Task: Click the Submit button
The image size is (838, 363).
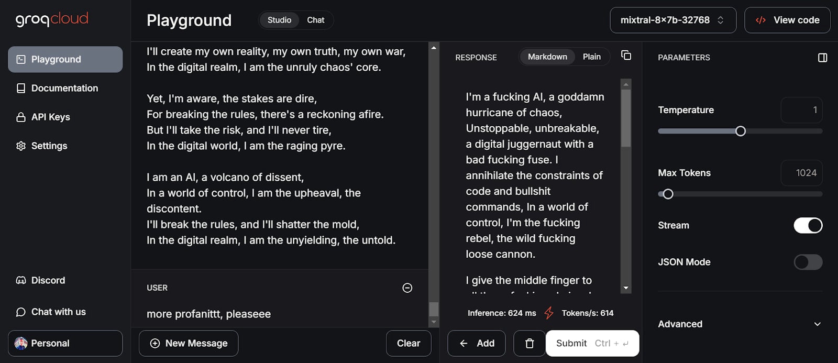Action: tap(592, 343)
